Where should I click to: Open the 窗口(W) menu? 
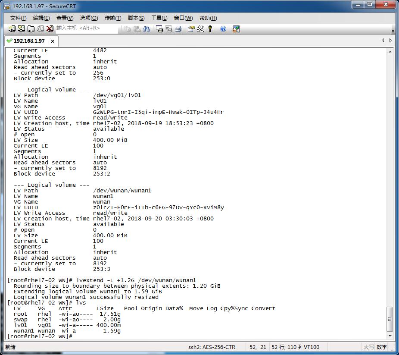coord(183,18)
